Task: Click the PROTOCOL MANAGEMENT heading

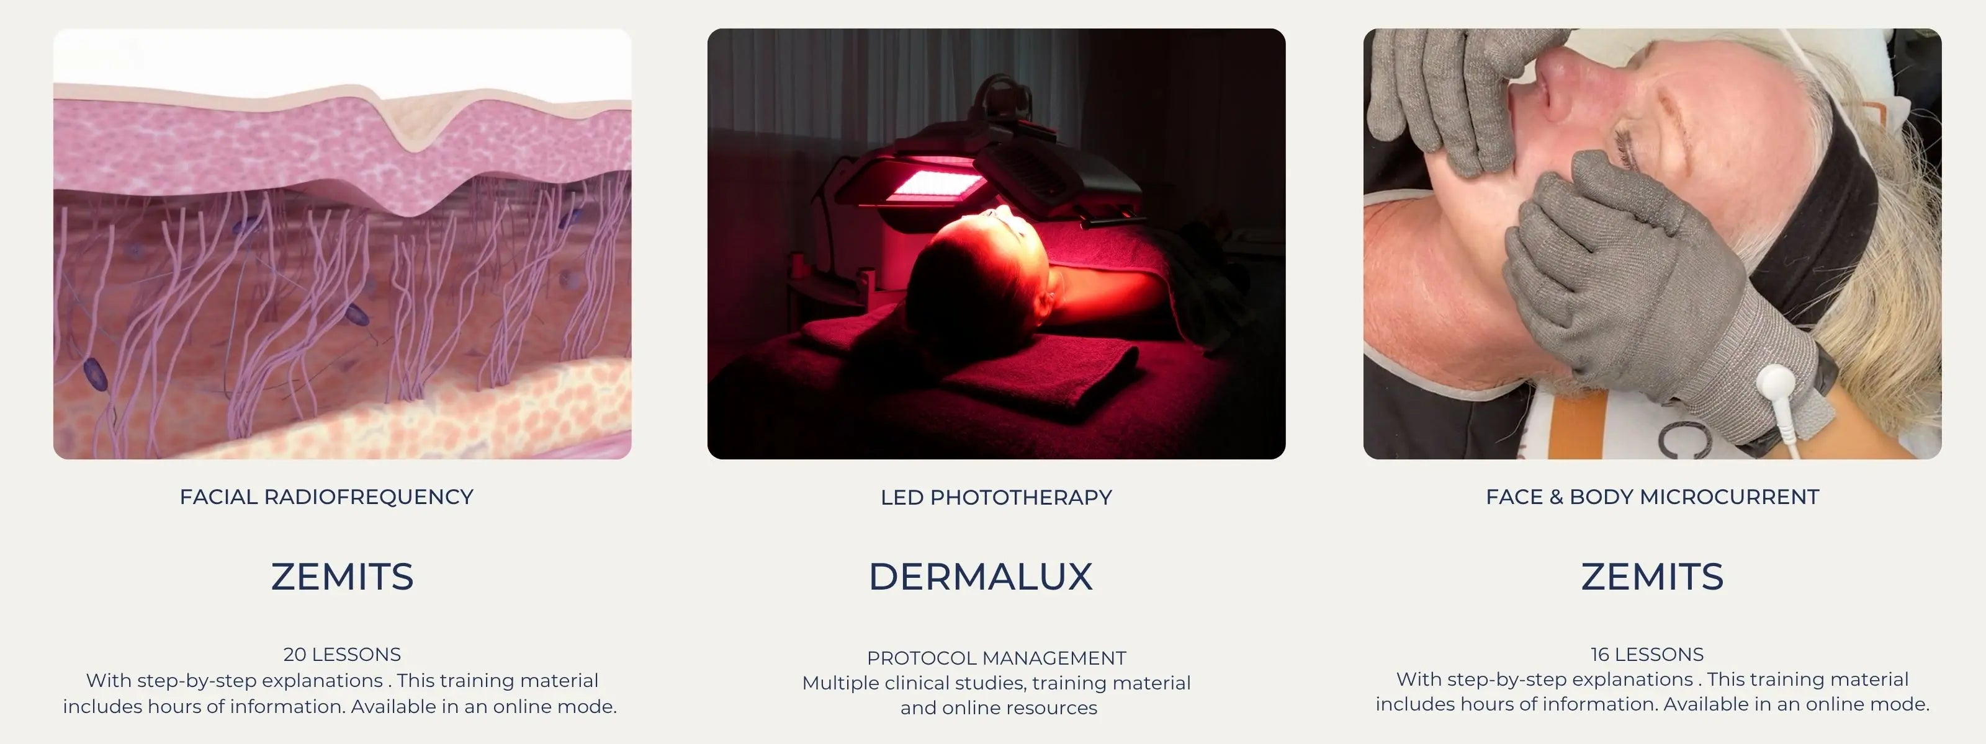Action: tap(996, 658)
